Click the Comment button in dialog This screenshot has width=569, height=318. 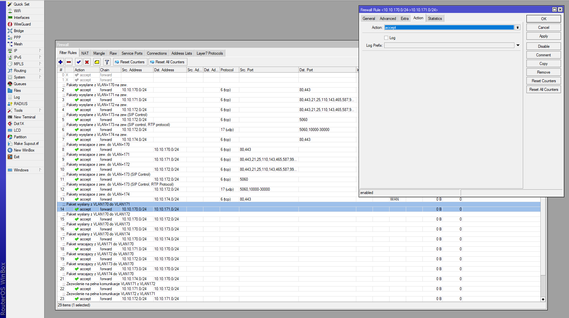[544, 55]
